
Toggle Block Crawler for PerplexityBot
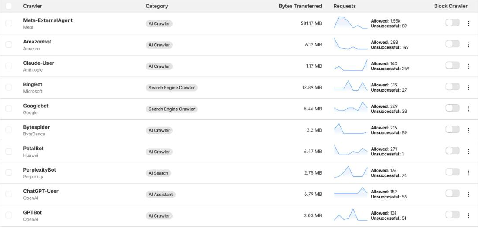click(x=452, y=172)
